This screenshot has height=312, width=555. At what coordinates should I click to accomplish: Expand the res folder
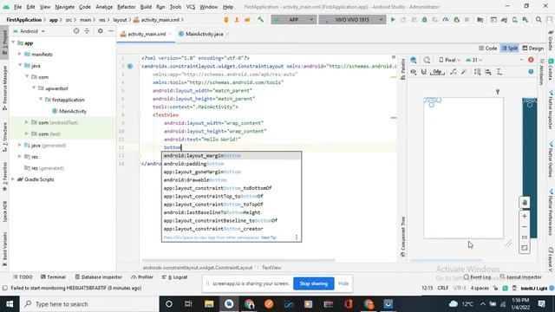(x=20, y=156)
